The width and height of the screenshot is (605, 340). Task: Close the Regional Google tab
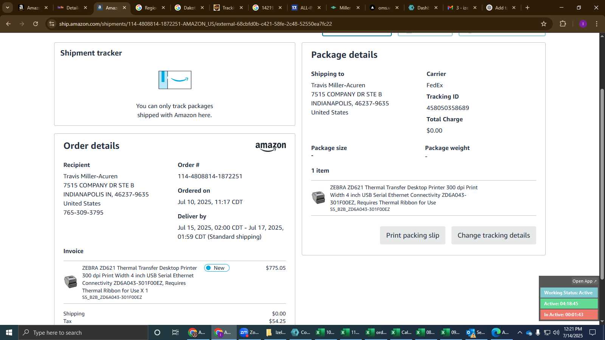(163, 8)
